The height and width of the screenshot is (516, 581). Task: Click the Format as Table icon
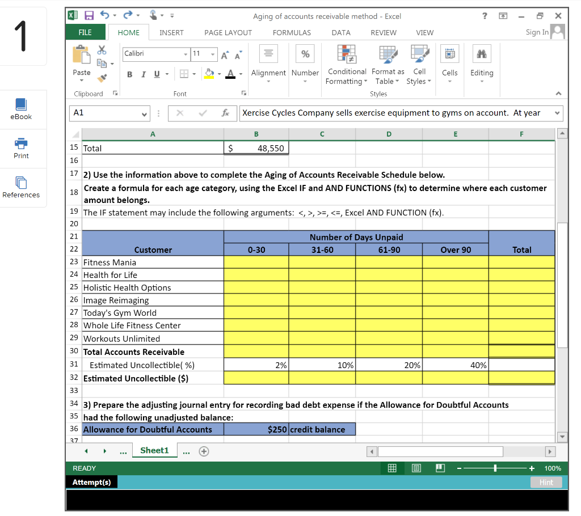point(388,54)
